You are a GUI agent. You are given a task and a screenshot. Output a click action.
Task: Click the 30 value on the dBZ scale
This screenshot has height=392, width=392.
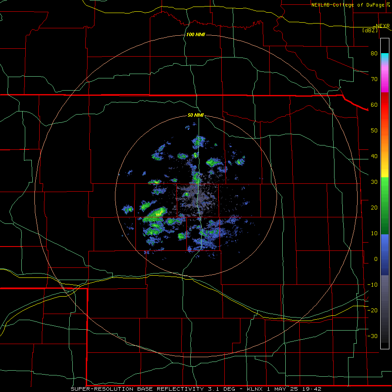374,182
